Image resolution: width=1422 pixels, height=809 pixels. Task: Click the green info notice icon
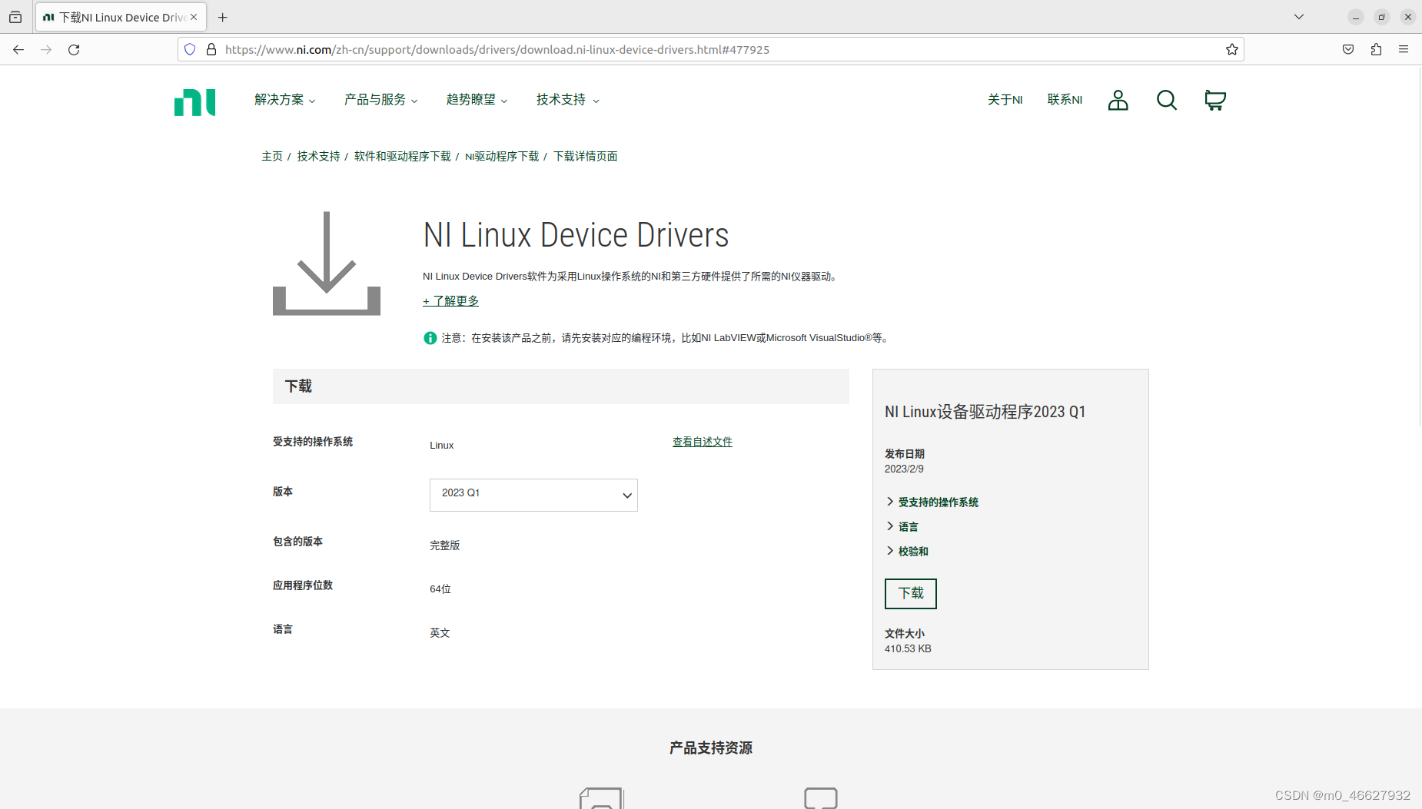(x=430, y=338)
